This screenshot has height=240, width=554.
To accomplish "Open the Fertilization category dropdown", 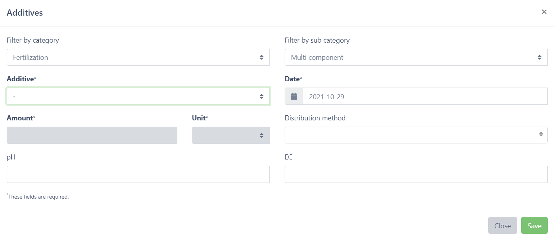I will (138, 57).
